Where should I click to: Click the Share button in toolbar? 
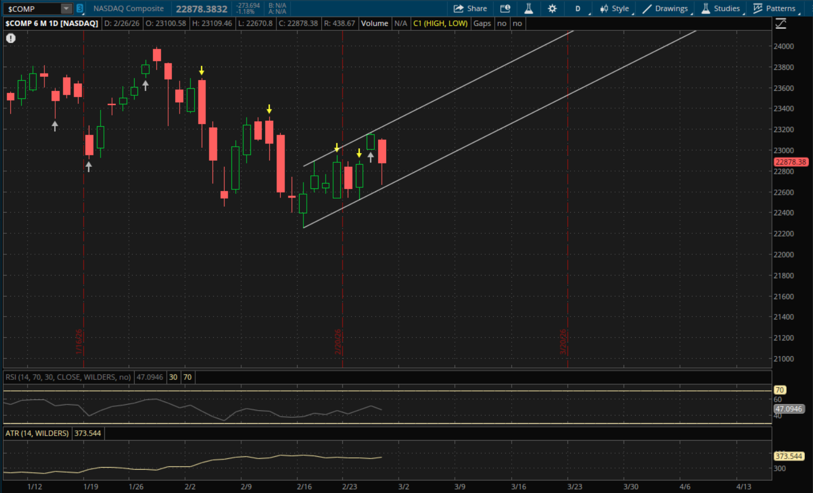[x=470, y=9]
